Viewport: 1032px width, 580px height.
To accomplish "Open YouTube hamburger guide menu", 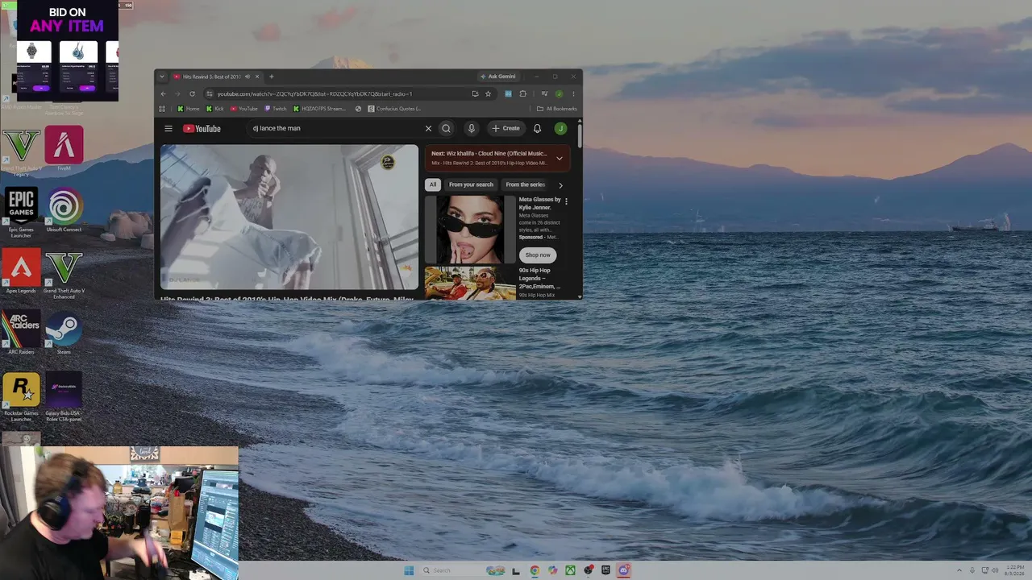I will click(169, 128).
